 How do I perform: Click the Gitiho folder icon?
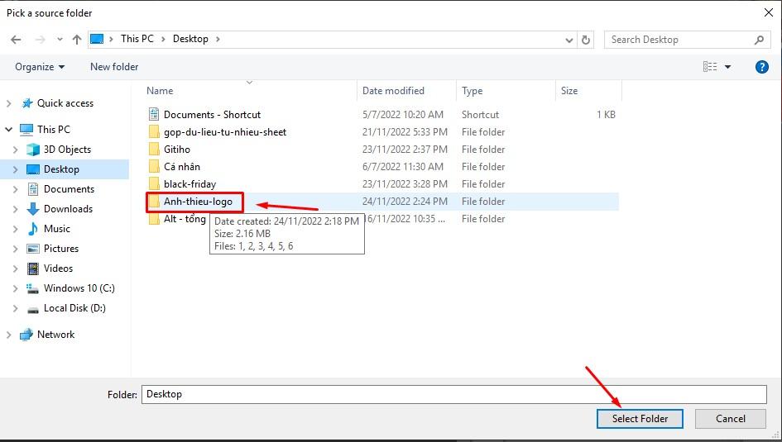[x=154, y=150]
